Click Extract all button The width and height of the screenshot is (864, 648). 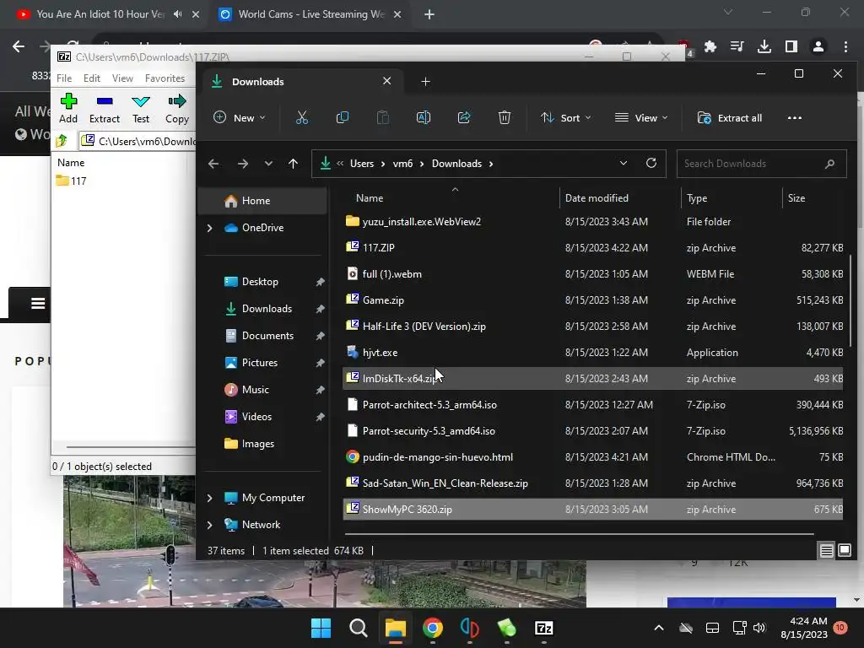point(730,118)
